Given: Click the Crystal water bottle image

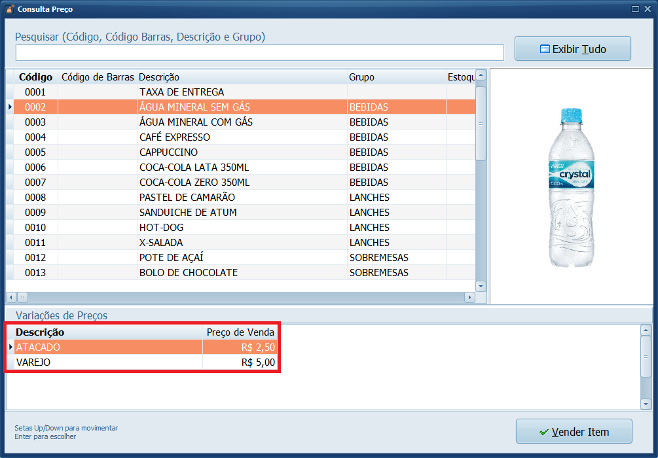Looking at the screenshot, I should tap(570, 187).
